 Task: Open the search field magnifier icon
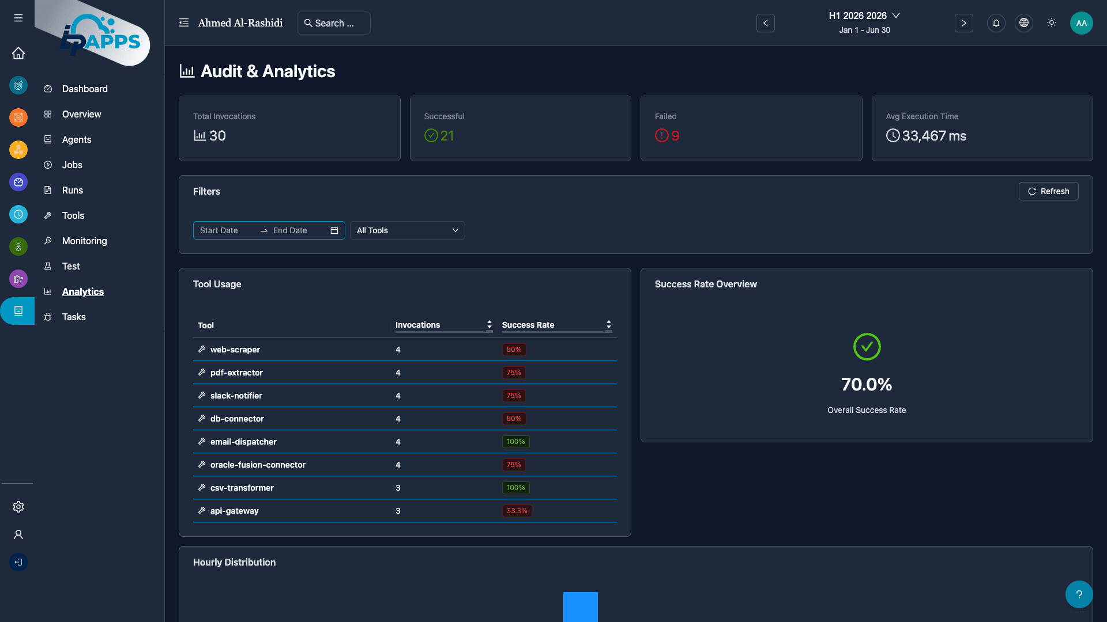pos(308,23)
